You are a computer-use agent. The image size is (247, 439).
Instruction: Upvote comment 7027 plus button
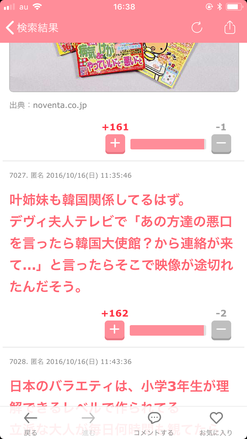(x=115, y=330)
